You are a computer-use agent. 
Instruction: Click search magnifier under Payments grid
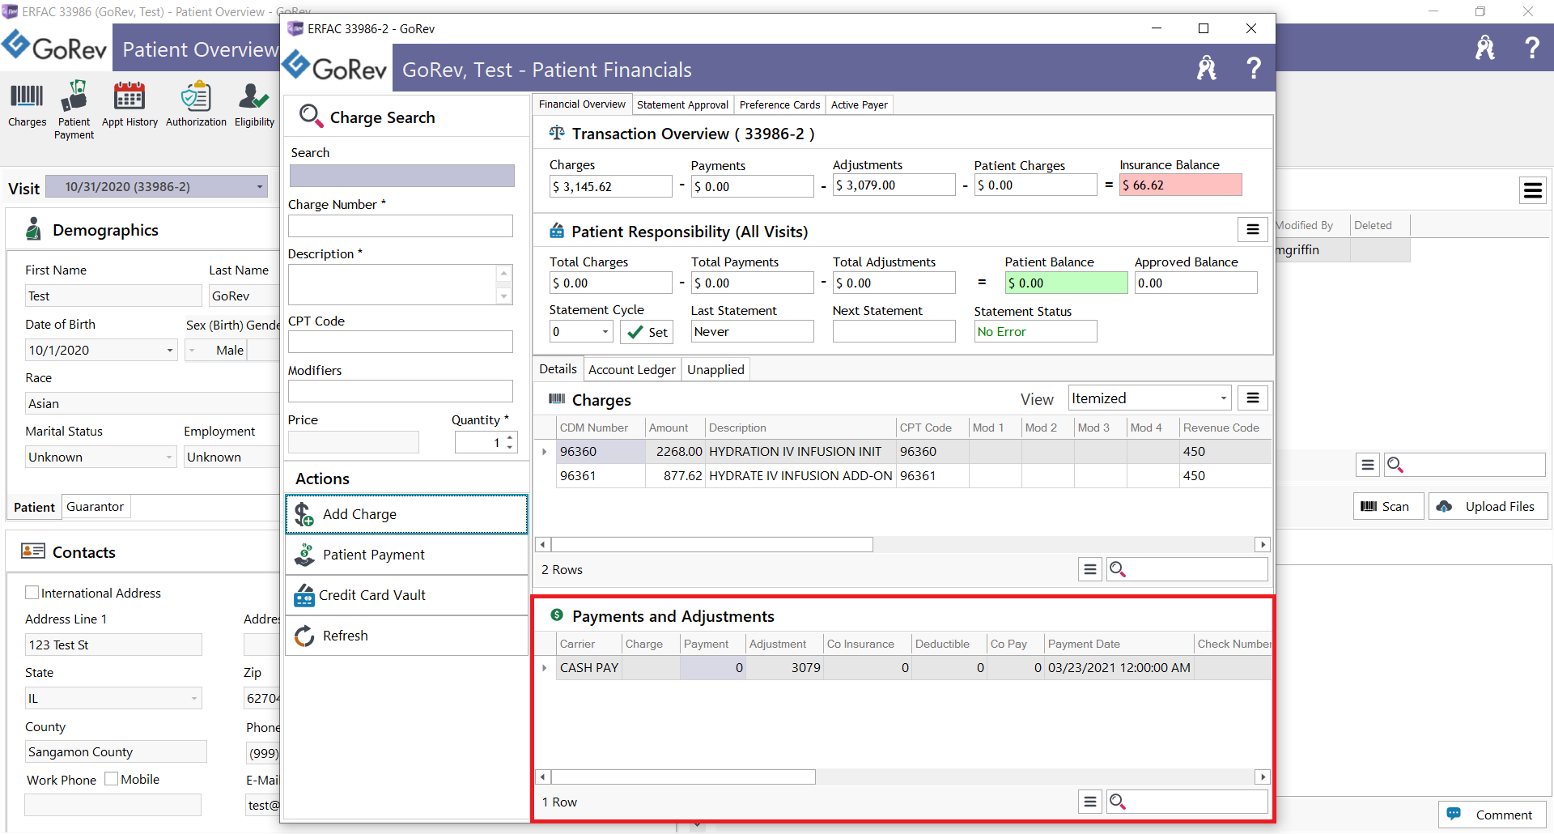pos(1118,802)
